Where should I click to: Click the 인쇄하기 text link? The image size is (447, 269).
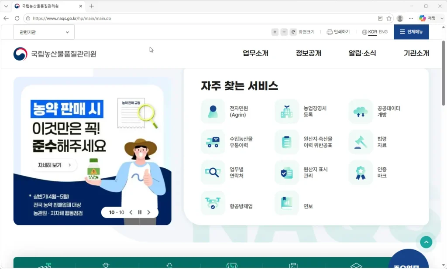[341, 32]
